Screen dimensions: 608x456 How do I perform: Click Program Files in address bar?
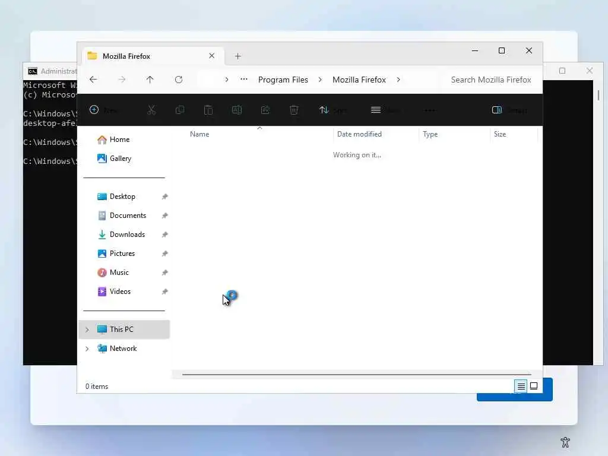(x=283, y=80)
